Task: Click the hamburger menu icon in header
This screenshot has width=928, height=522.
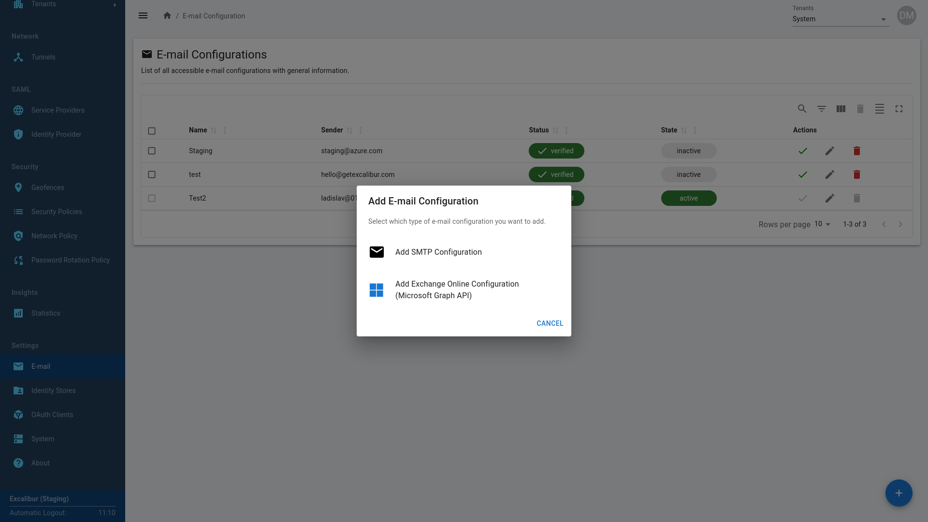Action: 143,15
